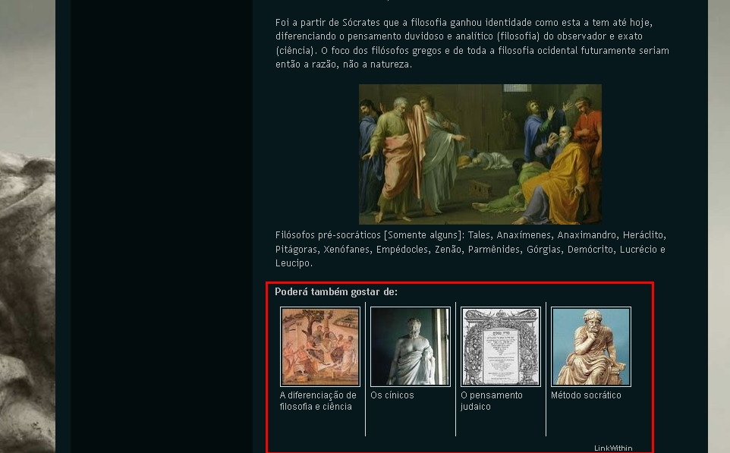Open the 'Os cínicos' statue thumbnail

[411, 346]
